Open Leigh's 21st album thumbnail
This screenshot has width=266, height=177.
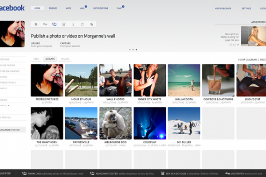[x=251, y=80]
